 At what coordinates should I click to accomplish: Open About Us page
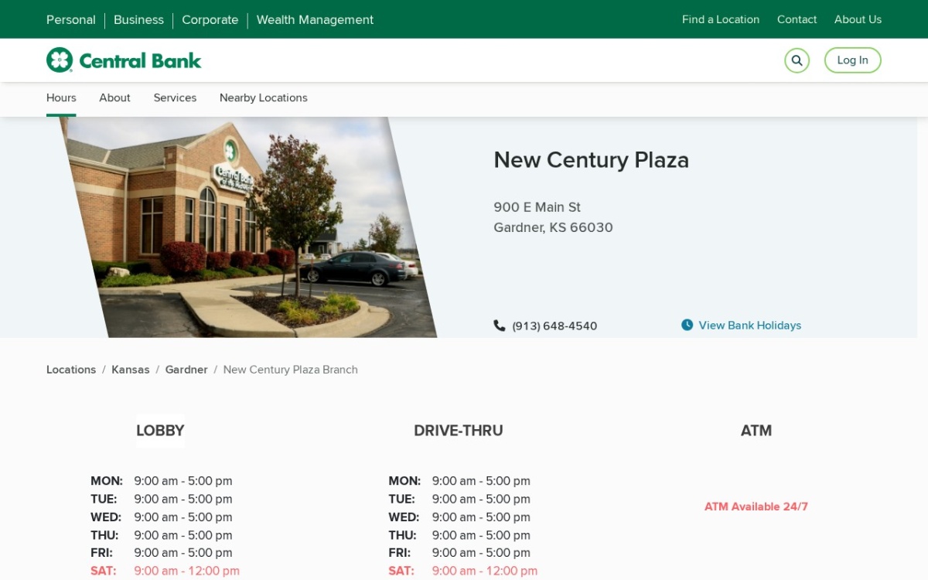858,19
